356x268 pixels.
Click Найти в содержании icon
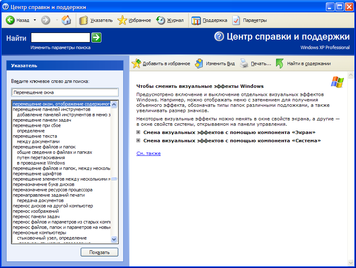pos(280,63)
